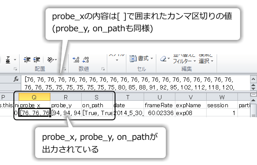This screenshot has width=257, height=165.
Task: Click the session header cell
Action: [x=222, y=105]
